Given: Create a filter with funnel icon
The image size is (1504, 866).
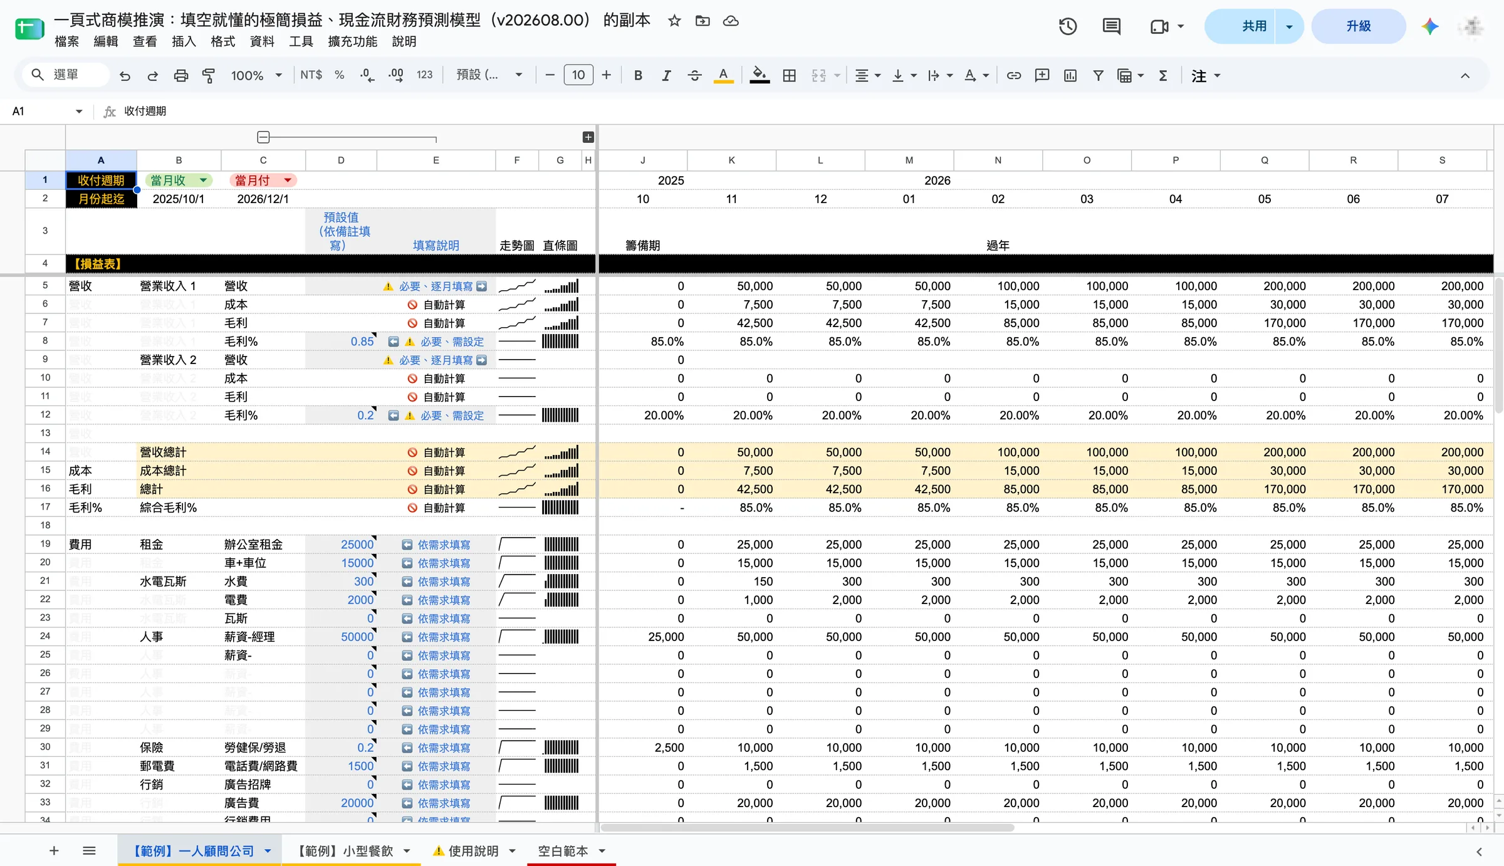Looking at the screenshot, I should click(1098, 76).
